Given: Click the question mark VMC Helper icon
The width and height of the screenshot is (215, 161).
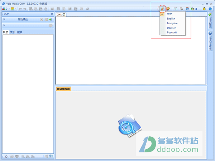Looking at the screenshot, I should [x=210, y=33].
